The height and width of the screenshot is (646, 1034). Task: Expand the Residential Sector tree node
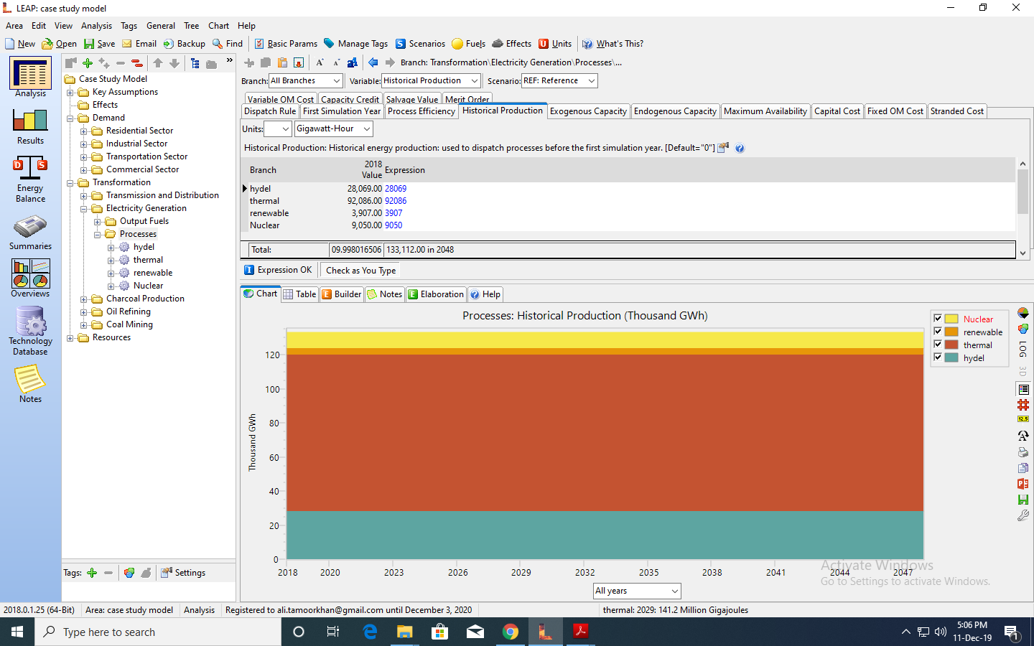point(84,131)
